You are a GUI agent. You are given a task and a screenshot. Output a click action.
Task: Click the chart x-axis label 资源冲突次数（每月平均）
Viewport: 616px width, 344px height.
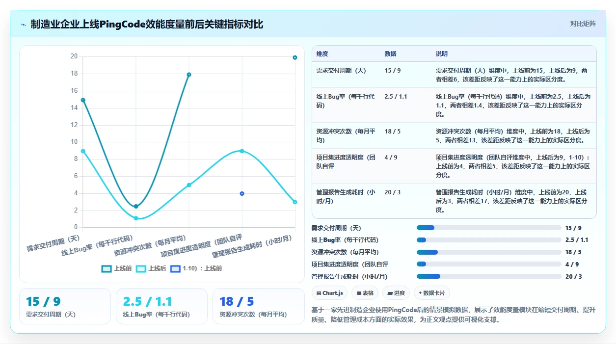pyautogui.click(x=151, y=247)
